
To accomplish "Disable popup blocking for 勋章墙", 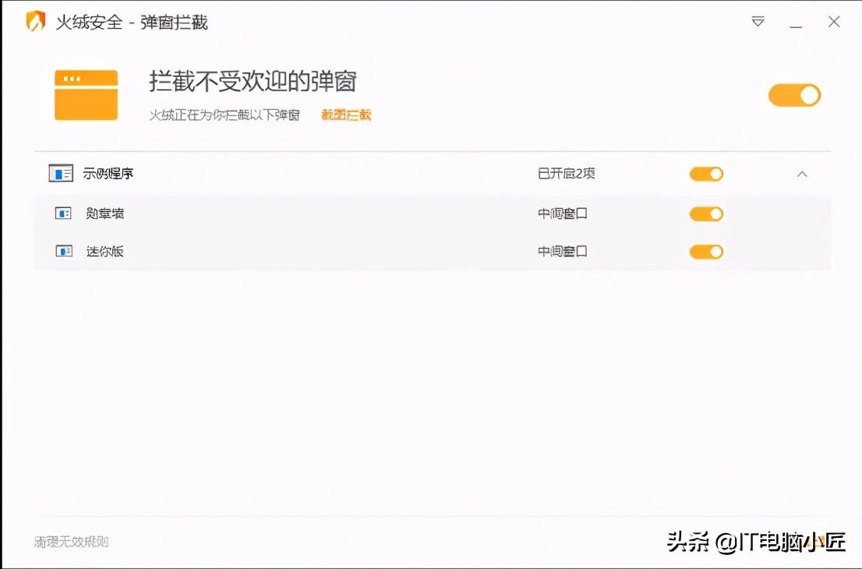I will point(705,213).
